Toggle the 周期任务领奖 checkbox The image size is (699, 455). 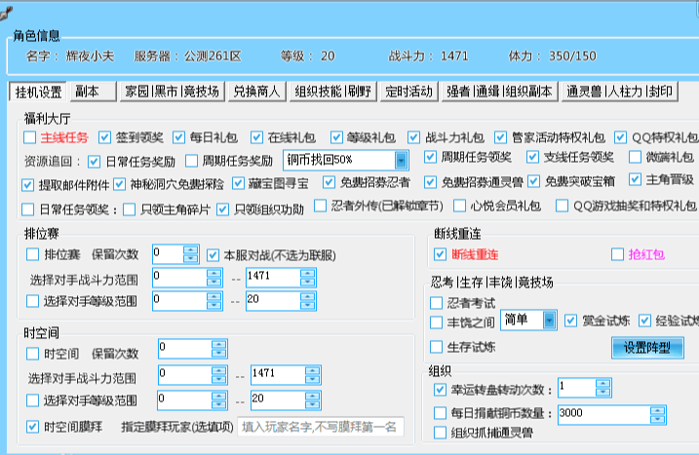[x=430, y=157]
